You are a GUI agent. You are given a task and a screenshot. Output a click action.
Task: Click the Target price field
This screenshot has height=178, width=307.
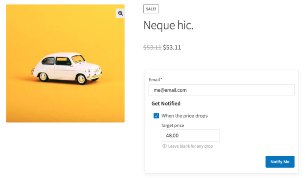[x=190, y=135]
